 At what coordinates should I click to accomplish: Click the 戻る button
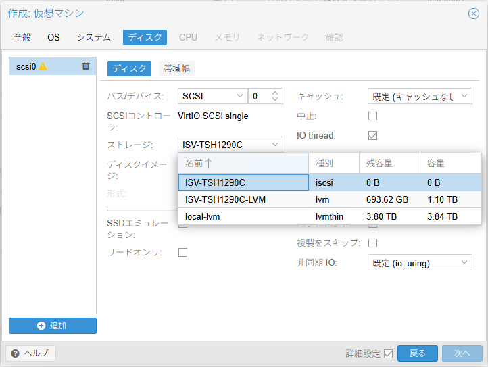[418, 353]
